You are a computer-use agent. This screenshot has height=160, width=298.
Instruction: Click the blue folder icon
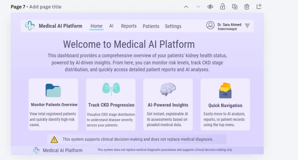(x=53, y=91)
